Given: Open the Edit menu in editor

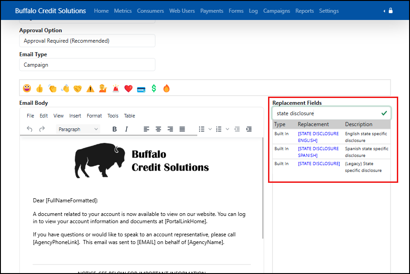Looking at the screenshot, I should tap(44, 116).
